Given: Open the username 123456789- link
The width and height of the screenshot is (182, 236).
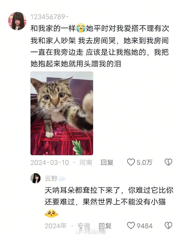Looking at the screenshot, I should tap(49, 17).
